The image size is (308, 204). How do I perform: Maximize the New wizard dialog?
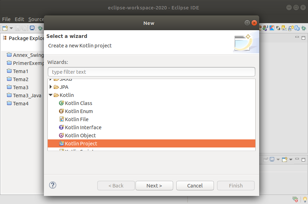pos(247,23)
